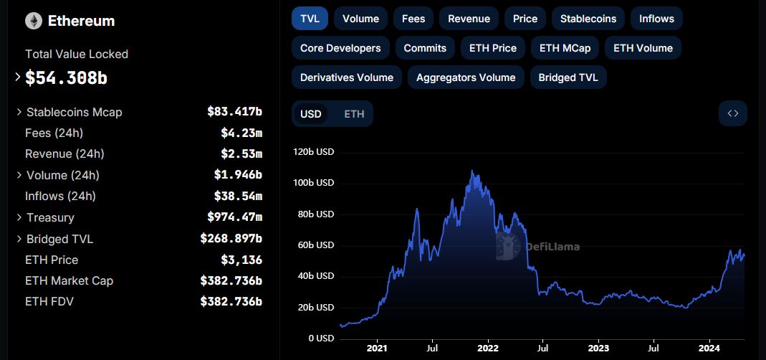766x360 pixels.
Task: Expand the Treasury row
Action: [19, 217]
